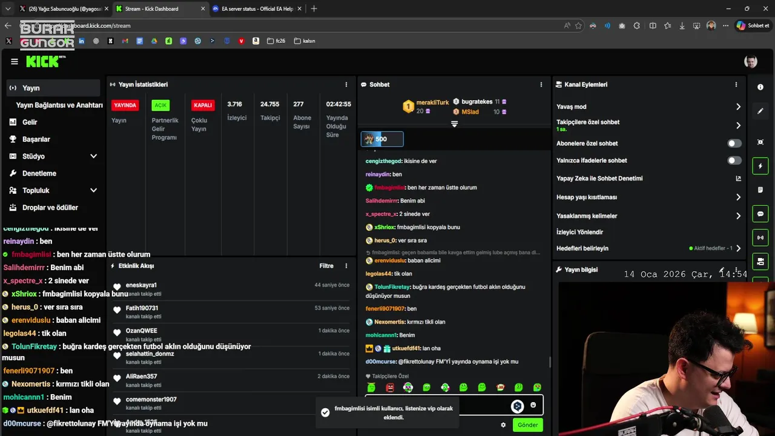Click the ACIK partner program badge

160,105
